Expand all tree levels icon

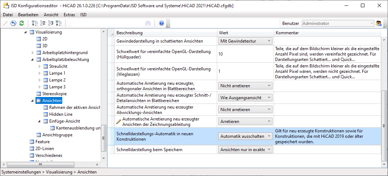pos(59,23)
